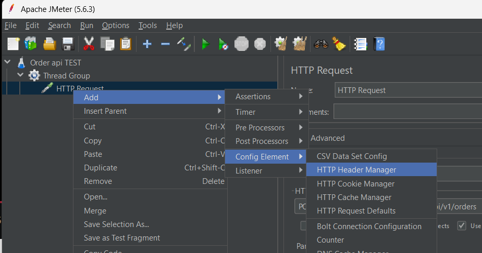This screenshot has height=253, width=482.
Task: Select Save as Test Fragment
Action: (150, 238)
